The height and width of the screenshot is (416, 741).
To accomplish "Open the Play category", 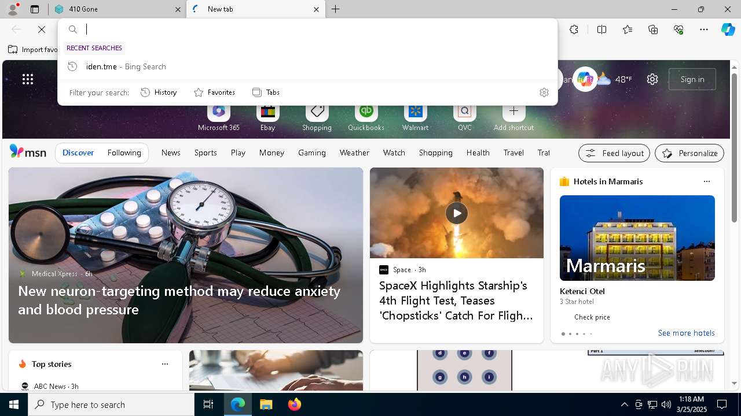I will point(238,153).
